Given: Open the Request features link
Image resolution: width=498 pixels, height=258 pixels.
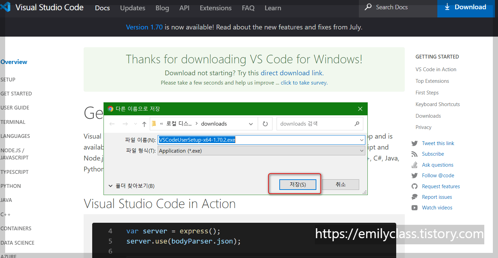Looking at the screenshot, I should pyautogui.click(x=441, y=186).
